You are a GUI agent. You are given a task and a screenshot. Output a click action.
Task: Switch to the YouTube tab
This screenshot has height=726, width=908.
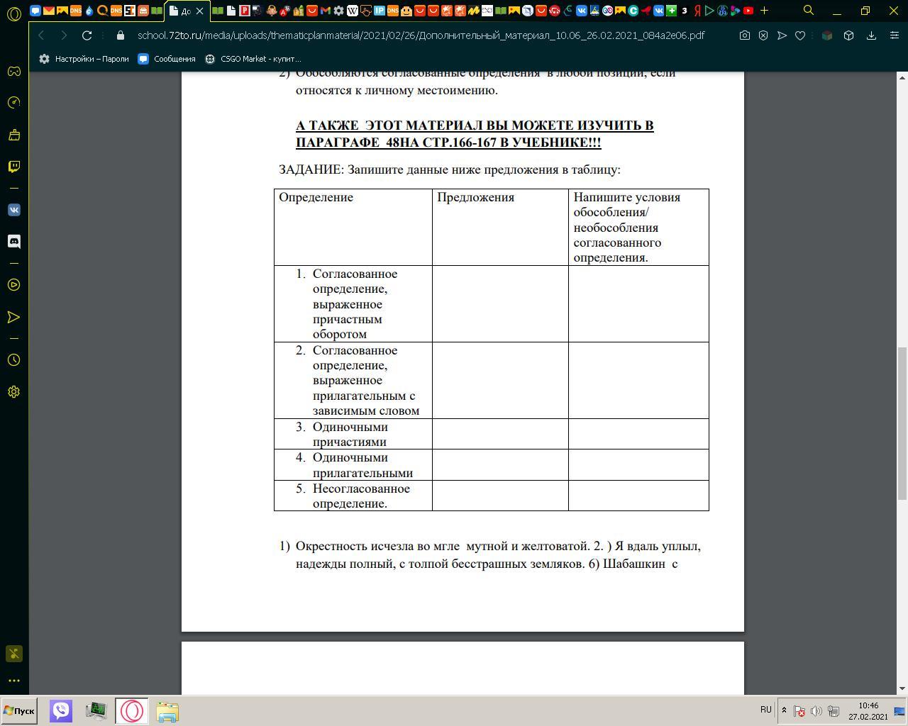pyautogui.click(x=748, y=11)
